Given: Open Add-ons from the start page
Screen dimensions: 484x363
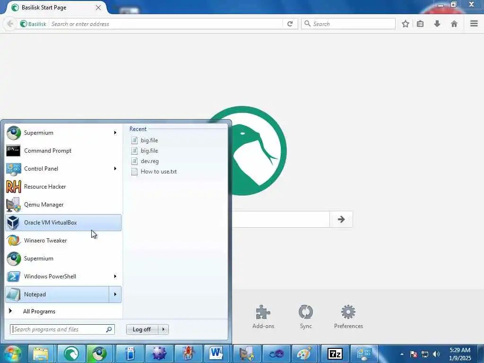Looking at the screenshot, I should tap(263, 316).
